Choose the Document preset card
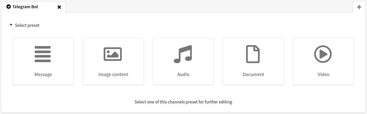367x114 pixels. point(253,61)
